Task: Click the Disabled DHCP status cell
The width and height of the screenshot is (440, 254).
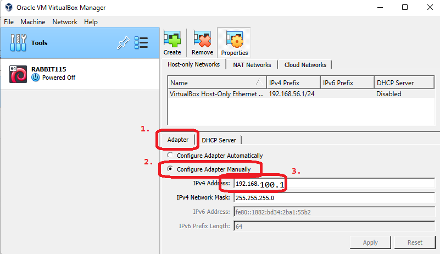Action: click(389, 94)
